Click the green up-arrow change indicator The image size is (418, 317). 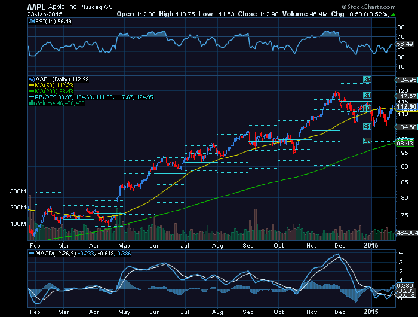[x=393, y=14]
